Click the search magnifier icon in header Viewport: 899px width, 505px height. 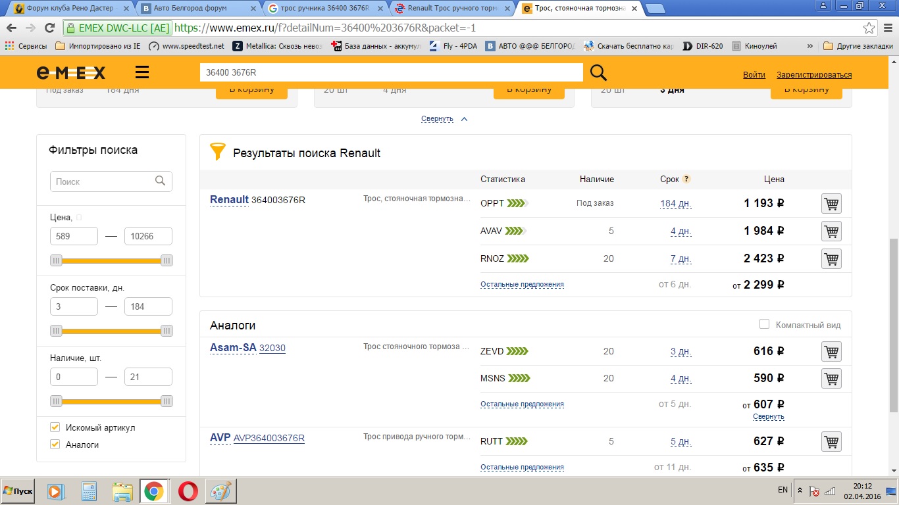pyautogui.click(x=598, y=72)
